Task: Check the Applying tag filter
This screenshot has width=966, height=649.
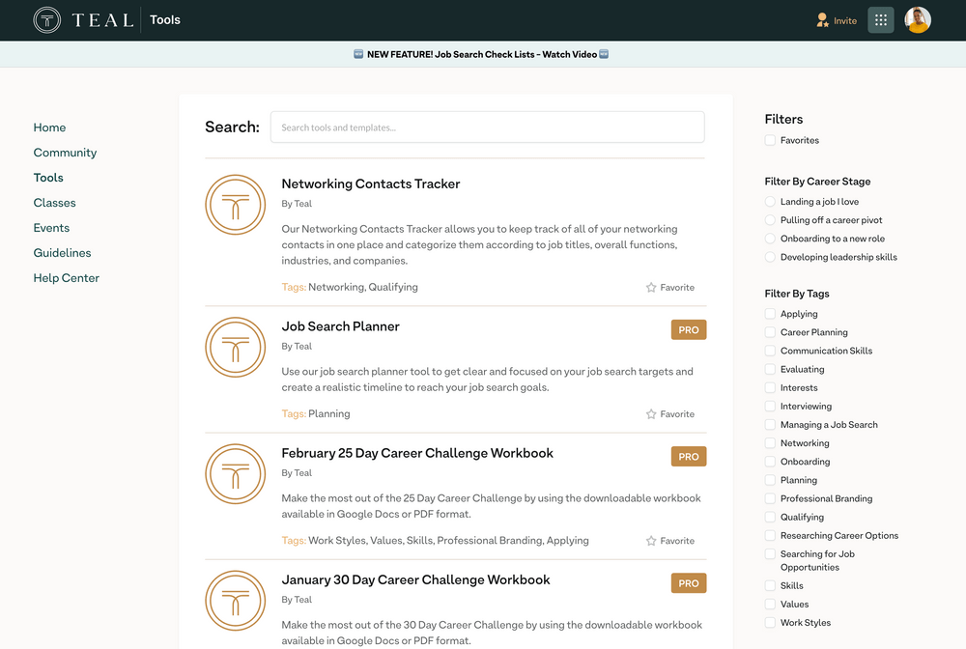Action: point(770,314)
